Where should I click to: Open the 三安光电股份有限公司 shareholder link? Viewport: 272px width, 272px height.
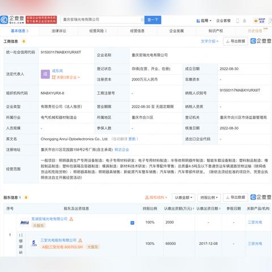[58, 240]
